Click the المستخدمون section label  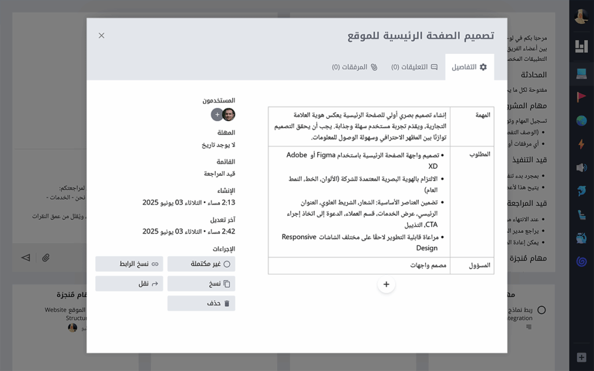click(219, 101)
